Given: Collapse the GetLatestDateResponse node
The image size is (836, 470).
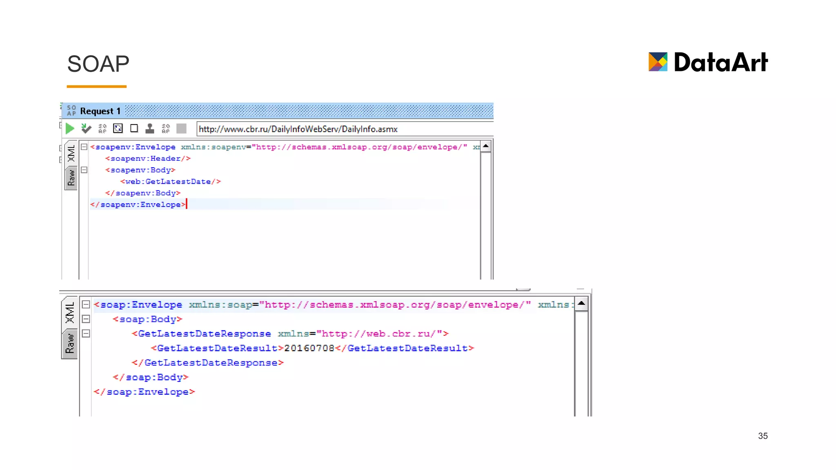Looking at the screenshot, I should (86, 334).
